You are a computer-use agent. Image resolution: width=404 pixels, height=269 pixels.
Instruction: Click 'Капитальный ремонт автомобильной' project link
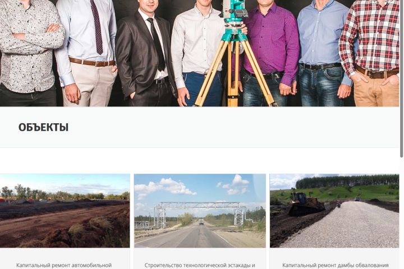pyautogui.click(x=64, y=265)
